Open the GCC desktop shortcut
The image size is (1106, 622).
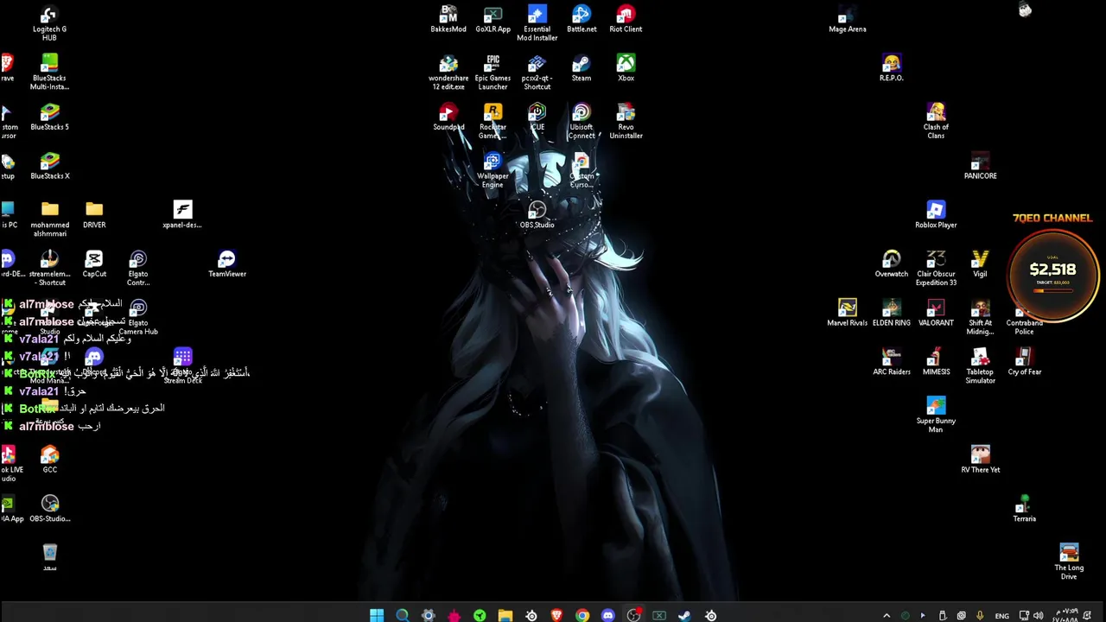click(x=49, y=460)
